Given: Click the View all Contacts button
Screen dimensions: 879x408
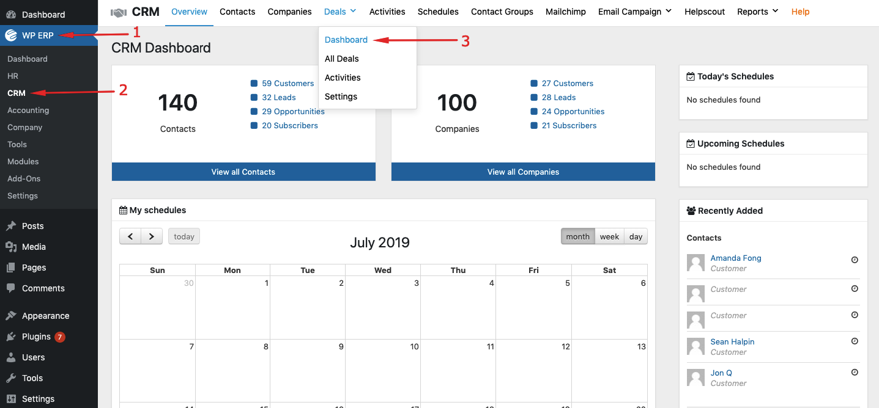Looking at the screenshot, I should [x=243, y=172].
